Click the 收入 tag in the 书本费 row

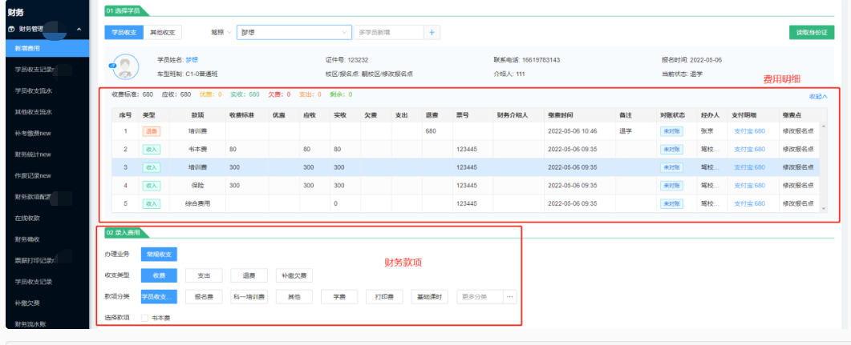click(x=151, y=149)
